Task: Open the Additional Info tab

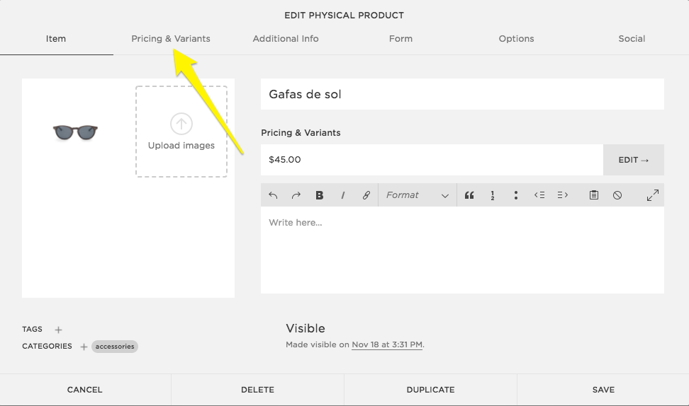Action: pos(286,39)
